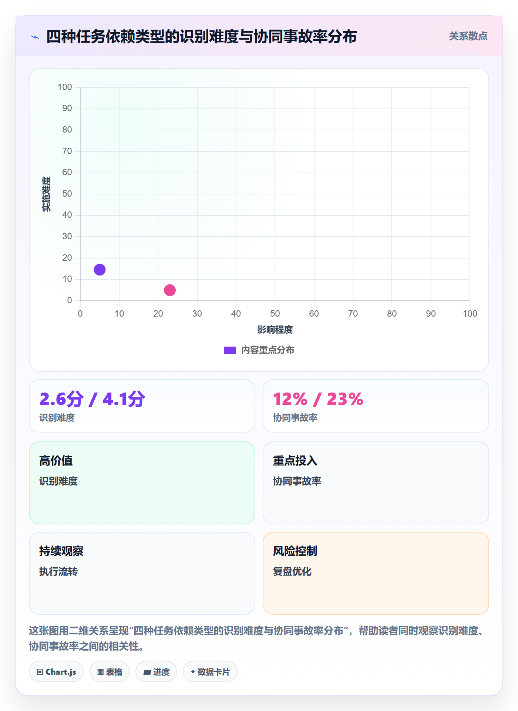Click the 执行流转 text in 持续观察 card
The width and height of the screenshot is (518, 711).
coord(58,571)
